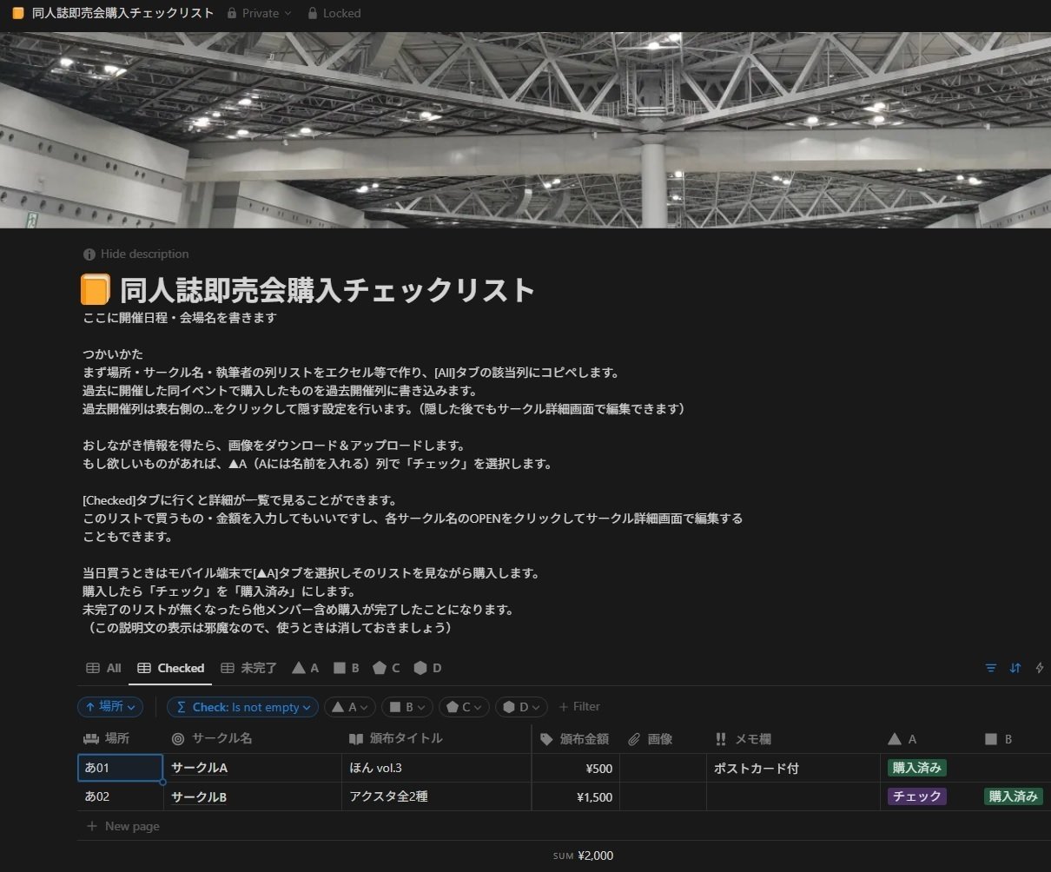
Task: Open the Check: Is not empty filter dropdown
Action: [242, 707]
